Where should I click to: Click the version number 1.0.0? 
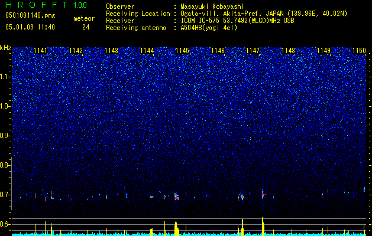(80, 5)
